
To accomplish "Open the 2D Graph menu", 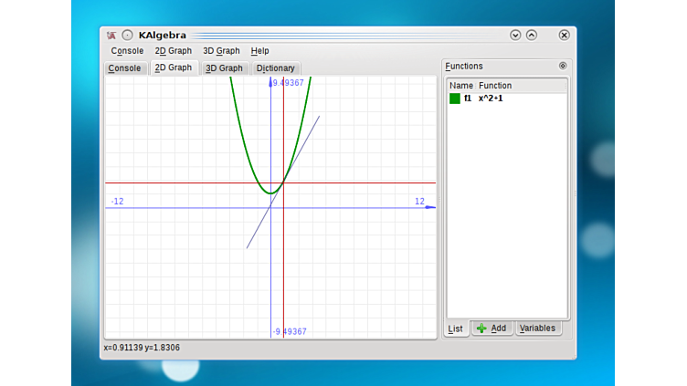I will 173,51.
